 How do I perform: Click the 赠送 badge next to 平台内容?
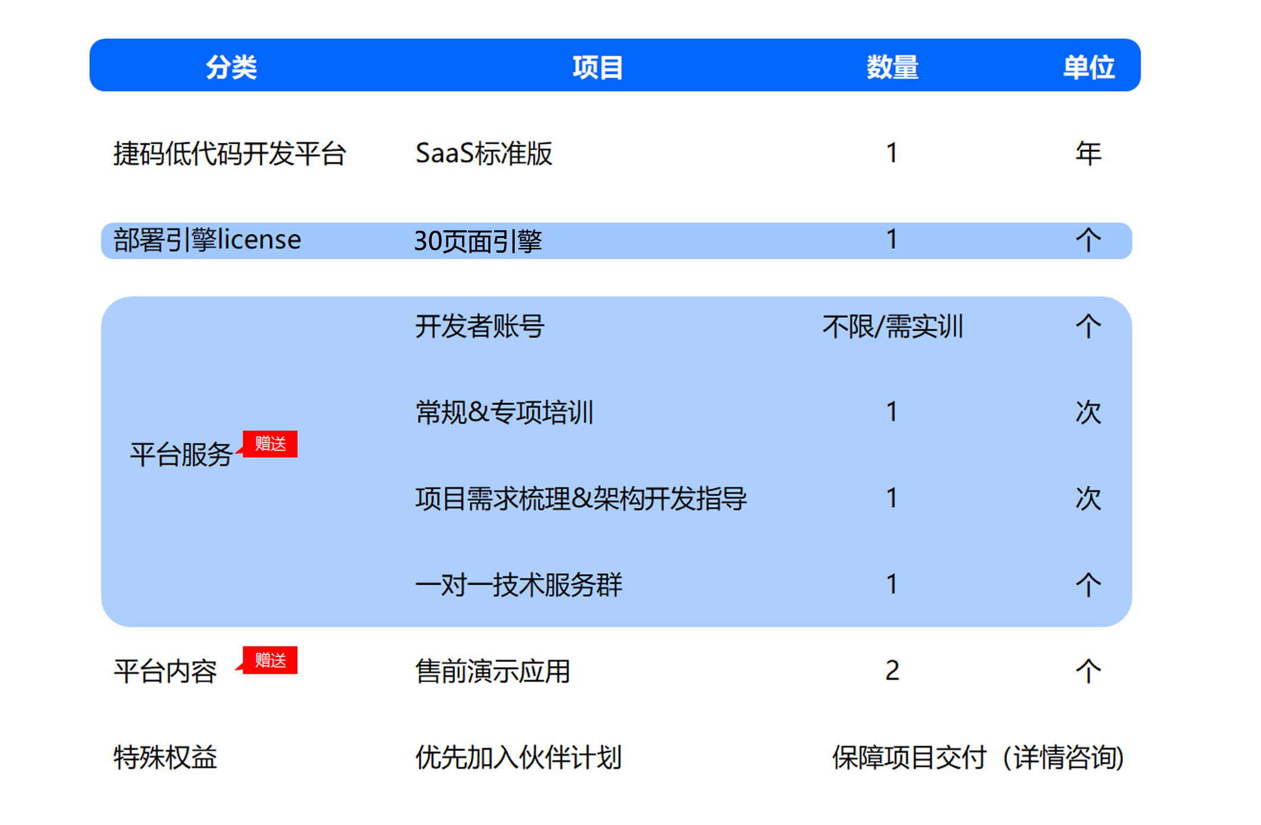[270, 660]
